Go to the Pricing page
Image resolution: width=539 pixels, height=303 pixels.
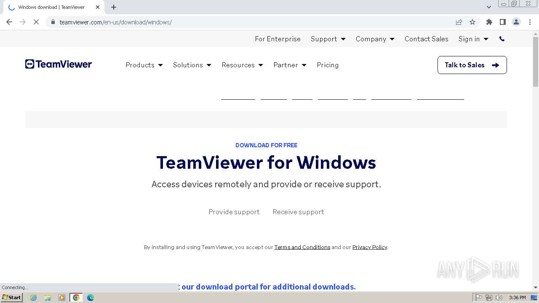click(x=328, y=65)
